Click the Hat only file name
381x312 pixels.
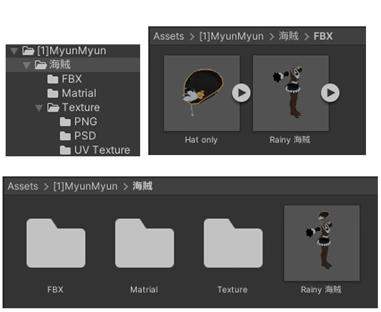pyautogui.click(x=201, y=140)
